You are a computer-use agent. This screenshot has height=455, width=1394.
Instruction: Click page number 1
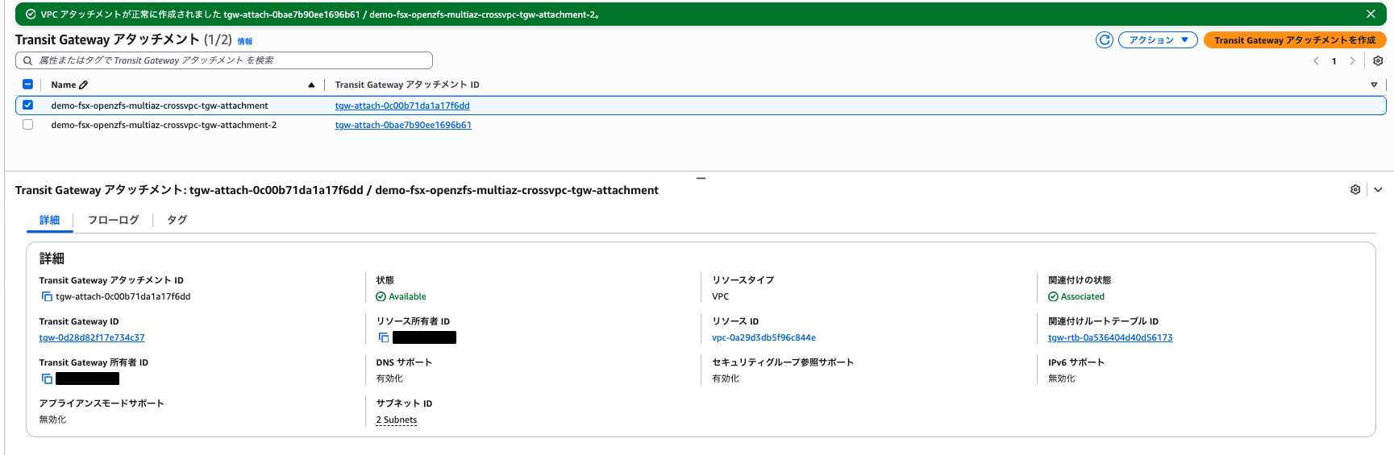click(x=1334, y=61)
